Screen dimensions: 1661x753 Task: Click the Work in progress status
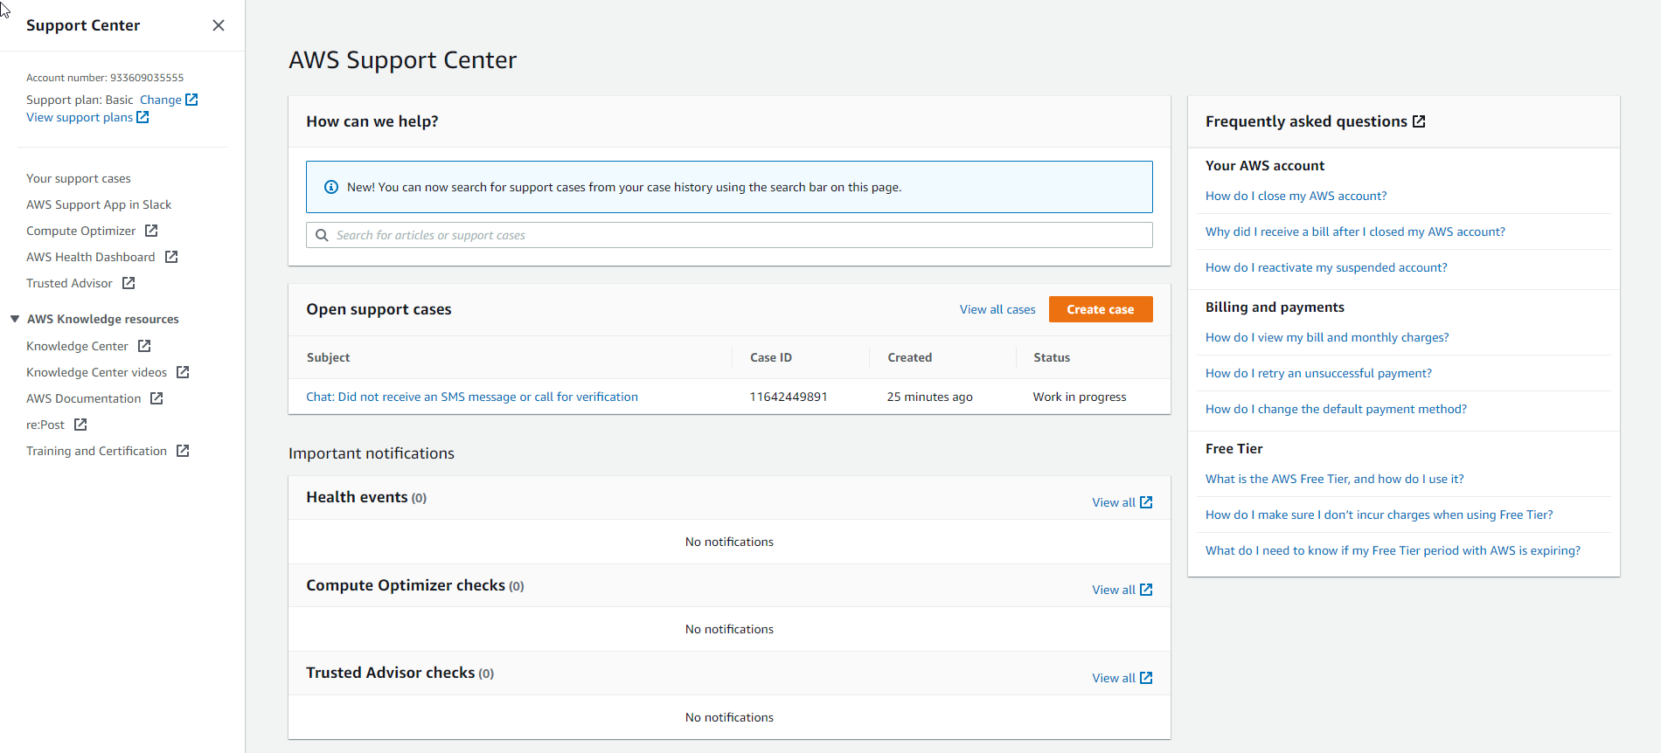(x=1080, y=397)
